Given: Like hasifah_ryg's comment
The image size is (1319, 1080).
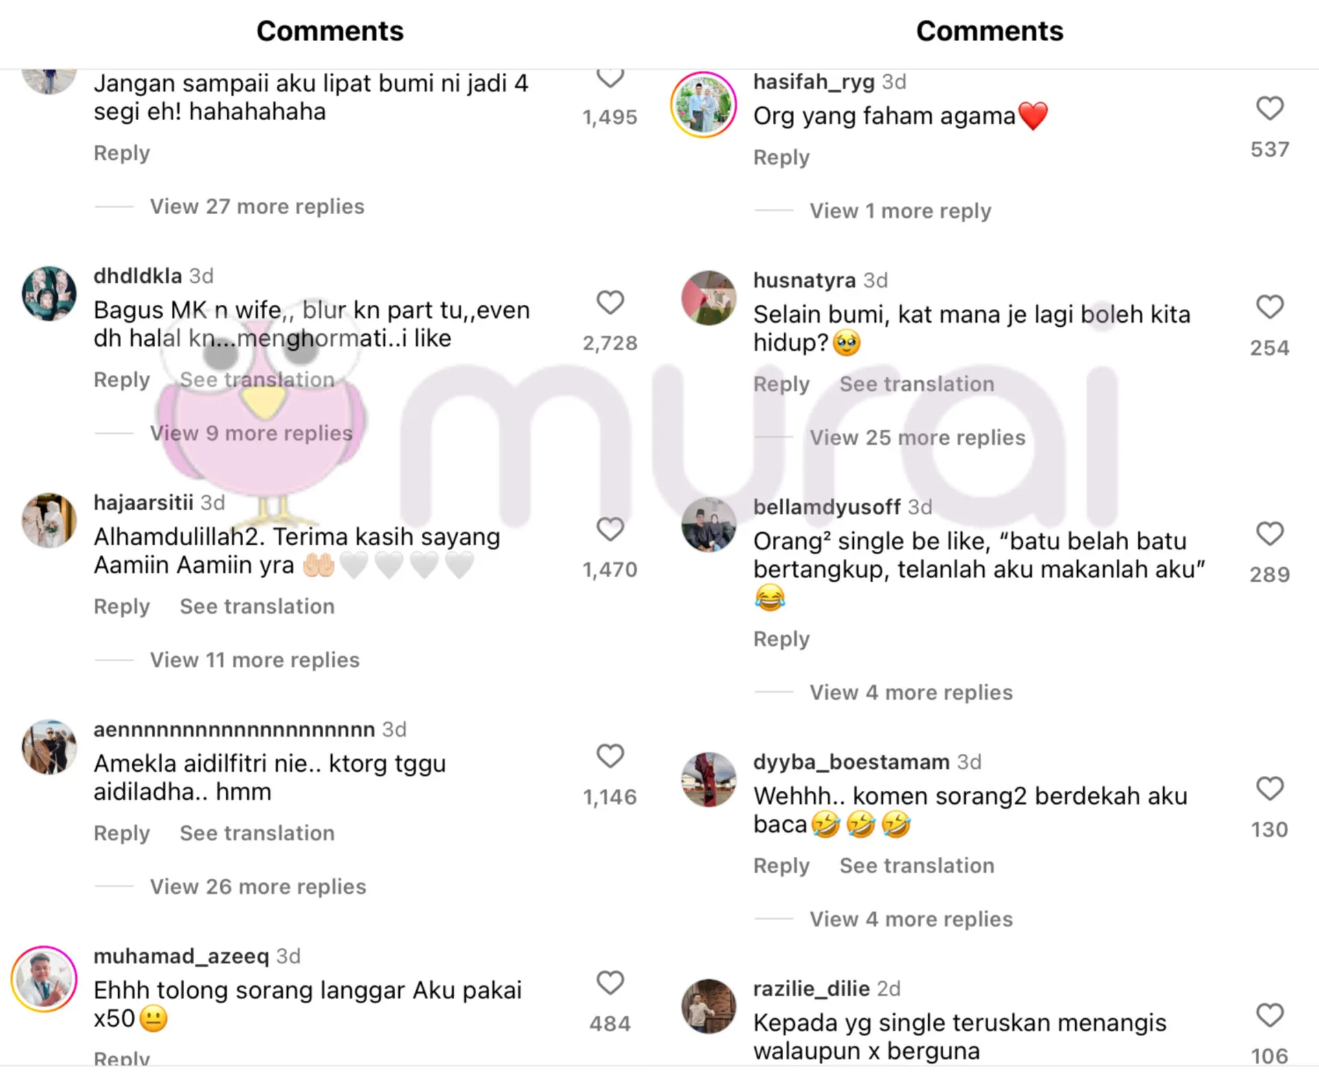Looking at the screenshot, I should 1270,108.
